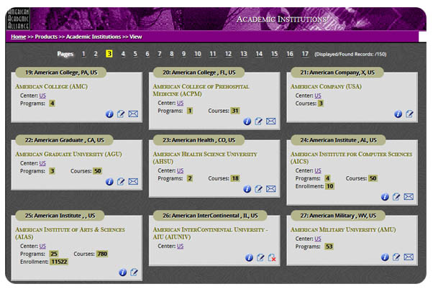433x289 pixels.
Task: Click Programs value 25 on AIAS card
Action: [x=54, y=254]
